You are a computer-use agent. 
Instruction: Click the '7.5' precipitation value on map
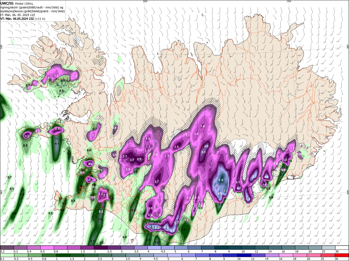pos(152,227)
